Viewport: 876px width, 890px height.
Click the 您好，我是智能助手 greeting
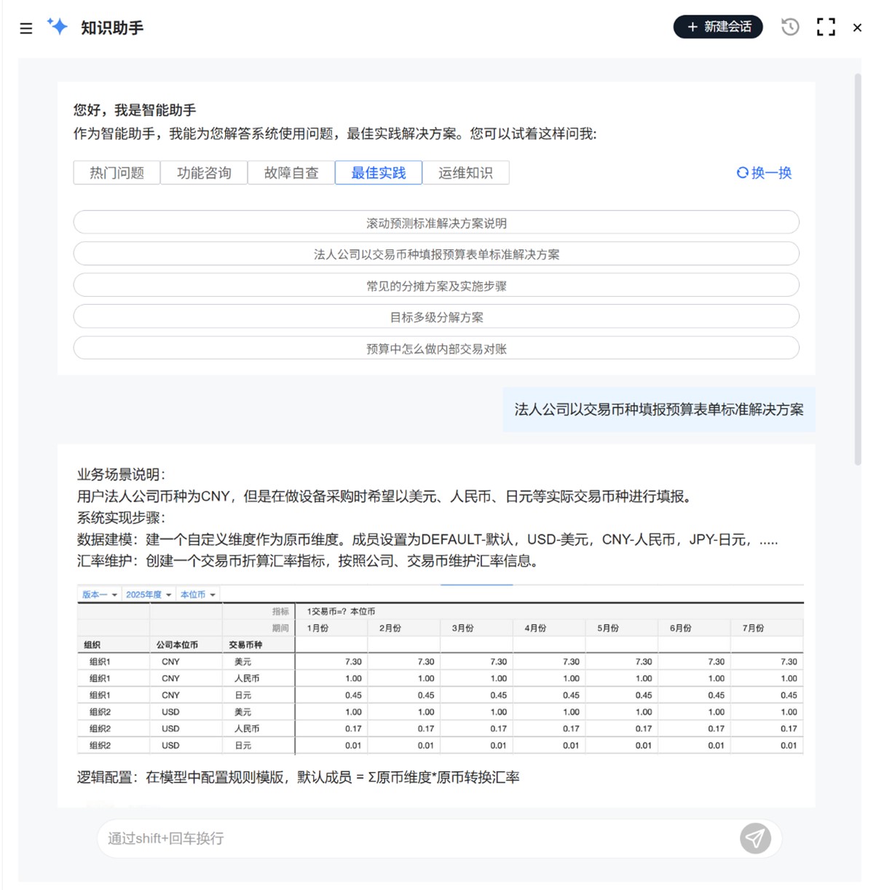point(135,110)
